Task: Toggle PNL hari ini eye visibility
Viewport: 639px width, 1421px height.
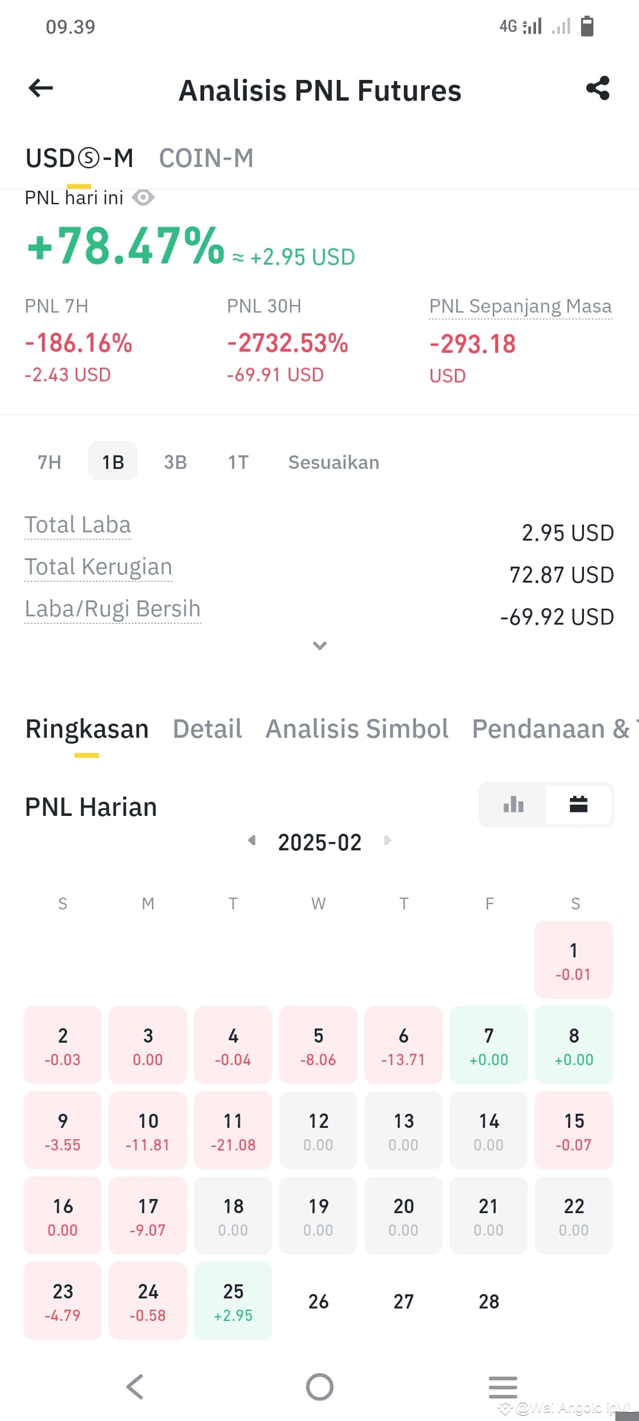Action: click(x=143, y=197)
